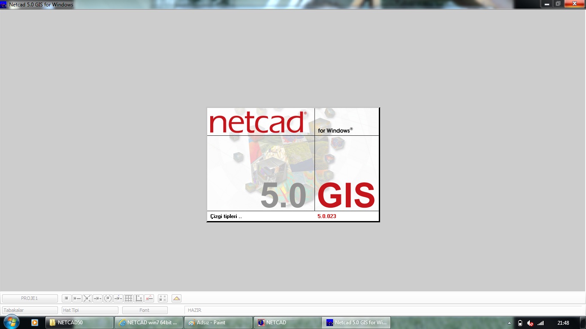Switch to the NETCAD taskbar item

(288, 323)
